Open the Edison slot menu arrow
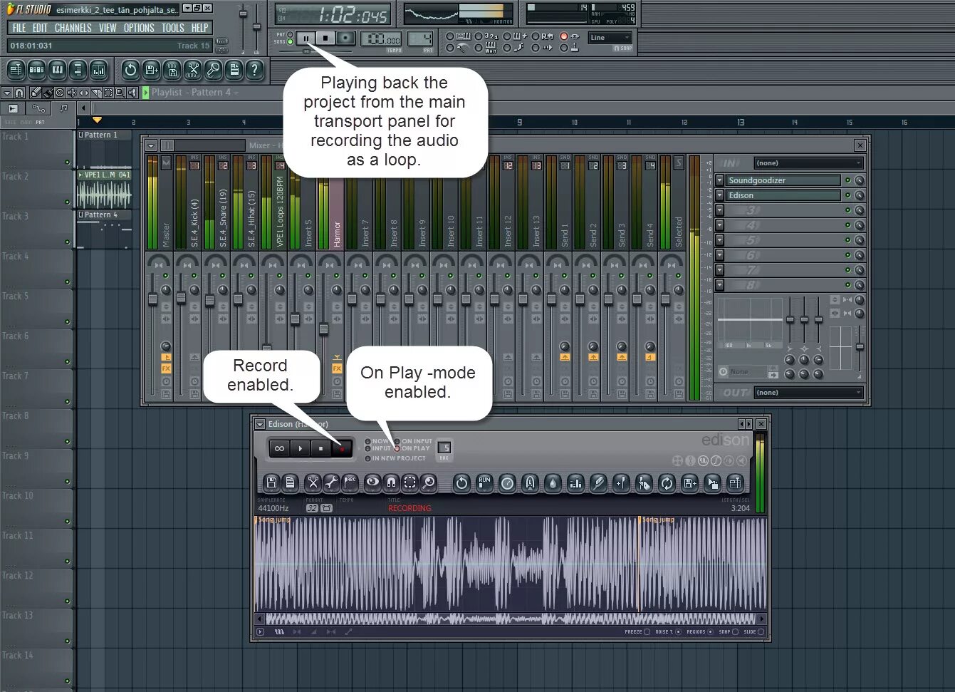Screen dimensions: 955x692 [x=720, y=195]
